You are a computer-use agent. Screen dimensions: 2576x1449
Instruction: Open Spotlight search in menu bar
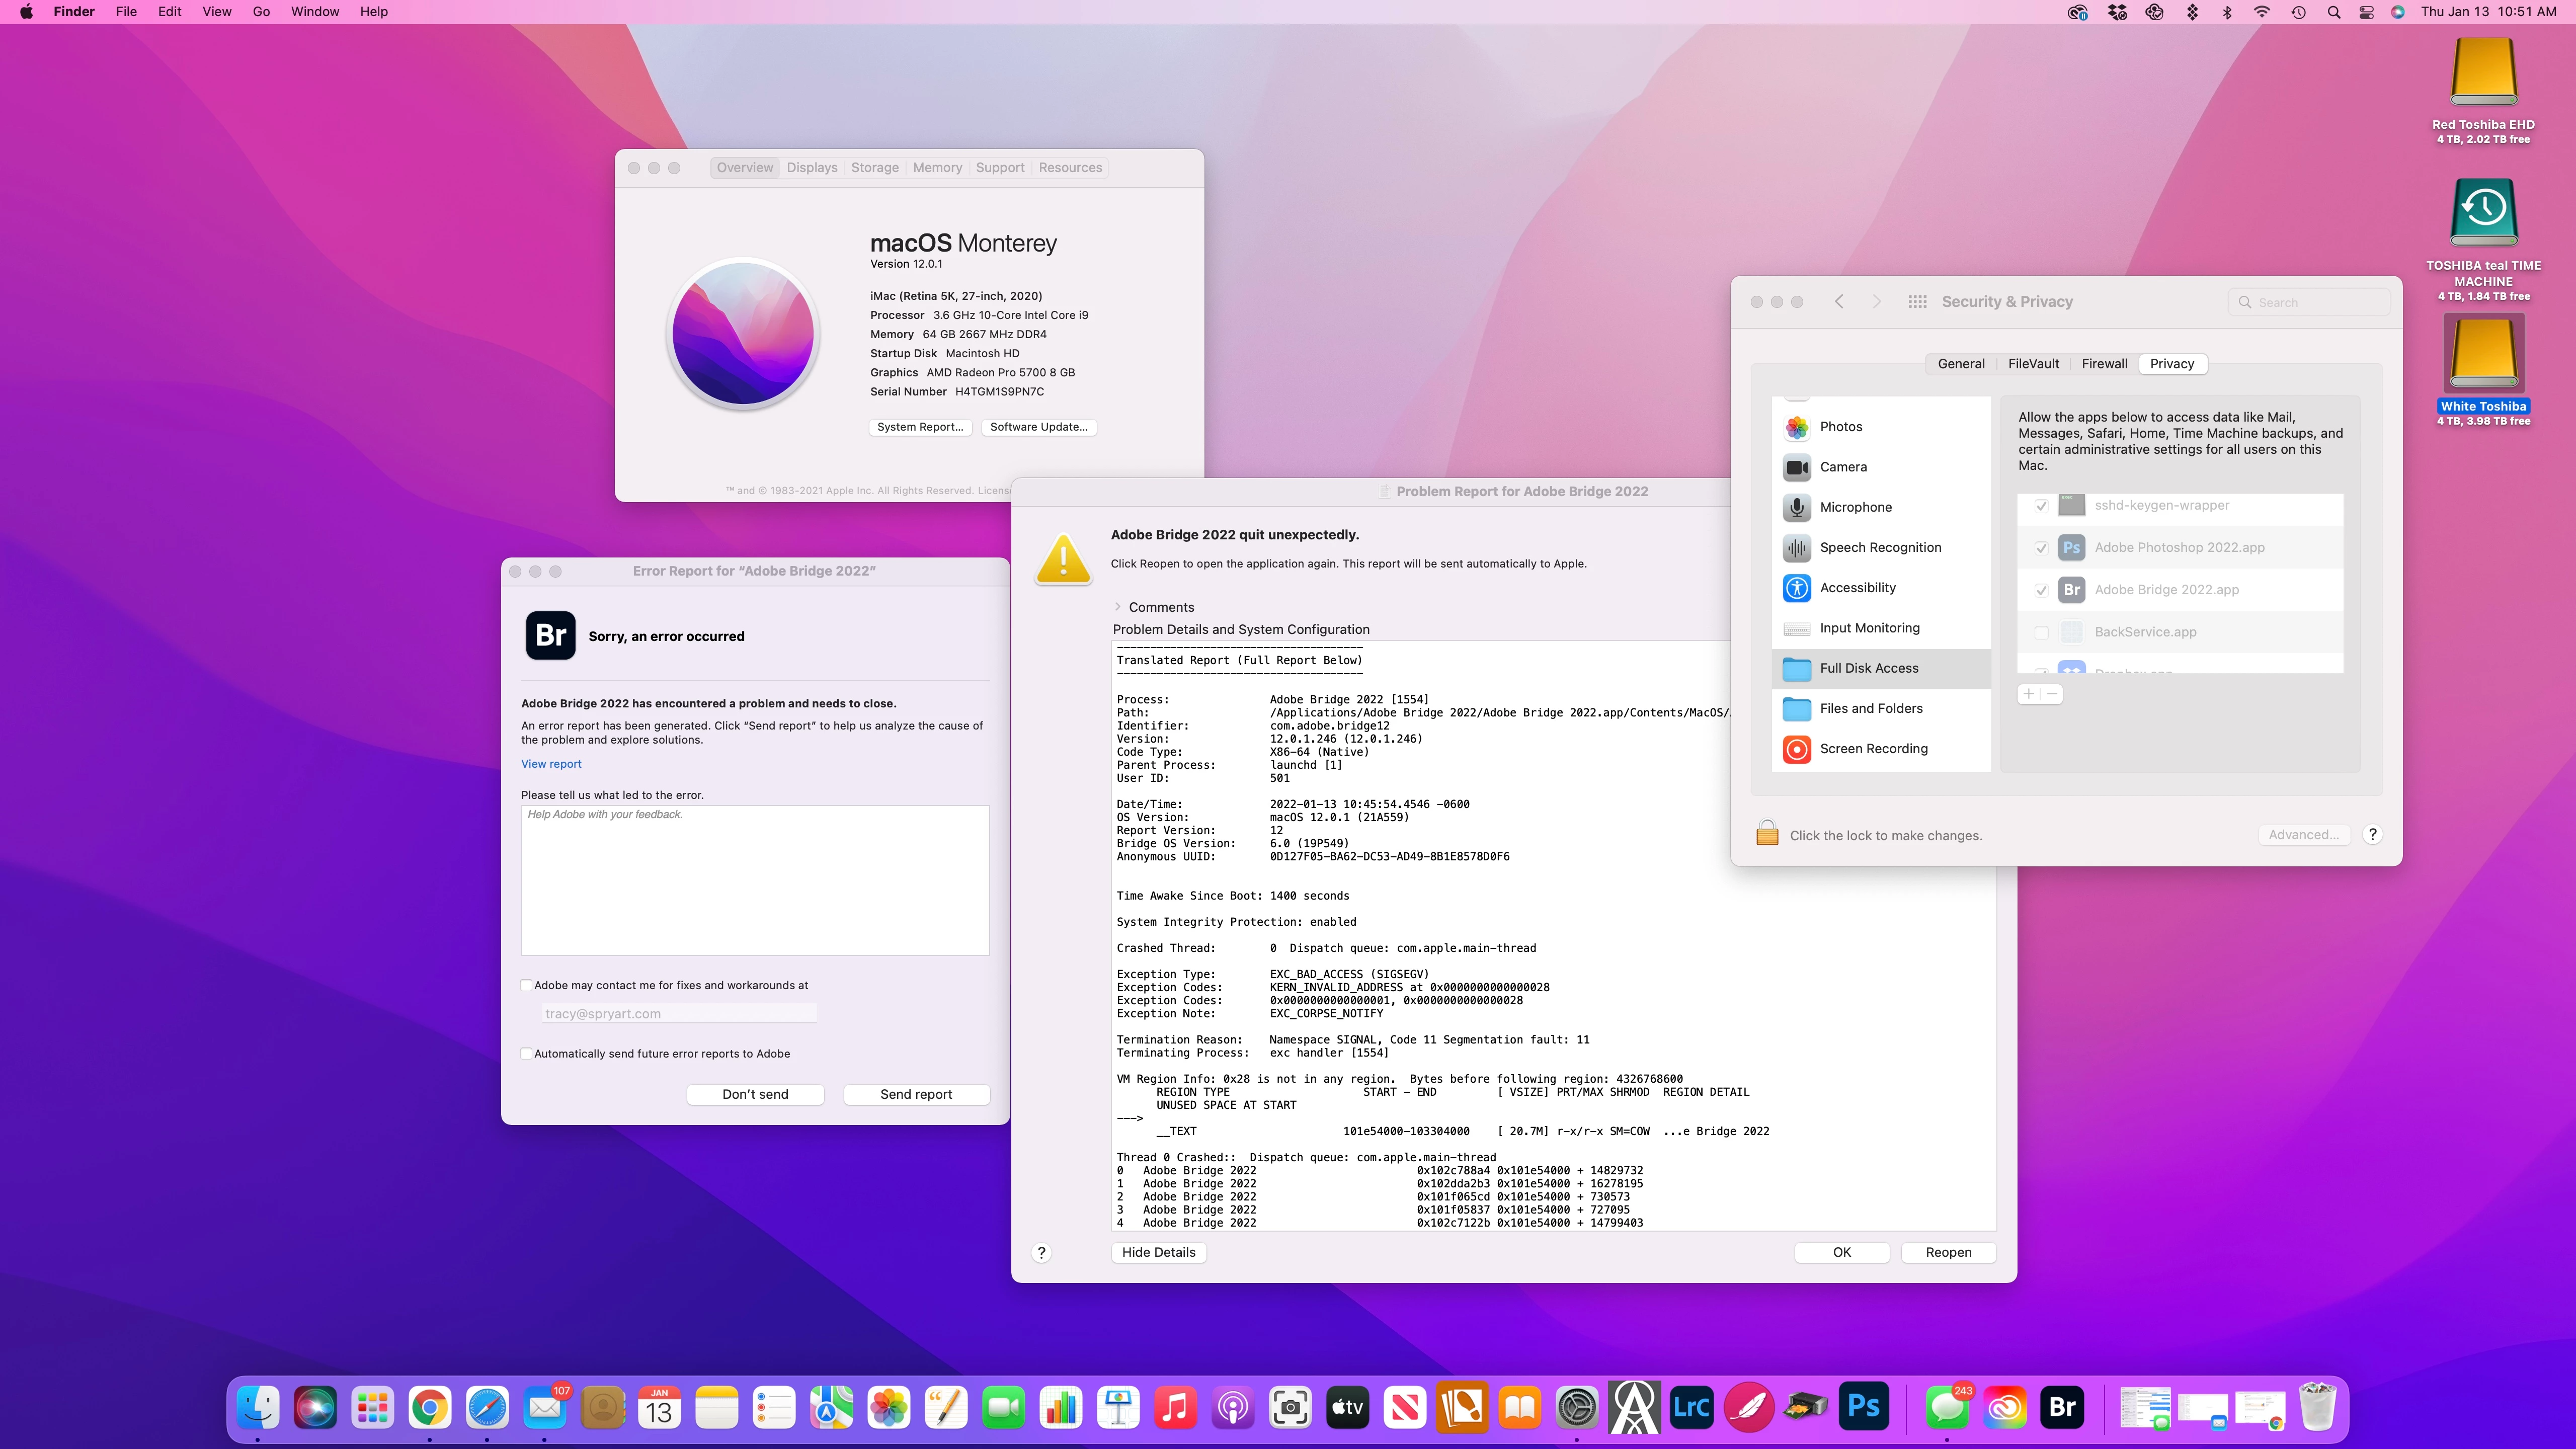(2333, 12)
